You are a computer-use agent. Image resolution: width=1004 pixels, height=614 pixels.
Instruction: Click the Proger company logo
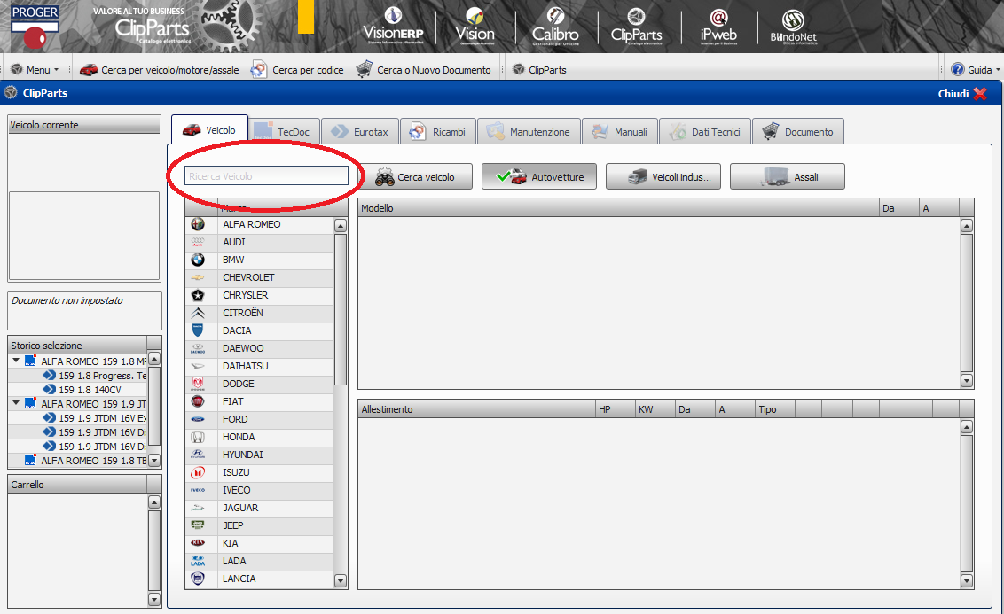(x=35, y=27)
